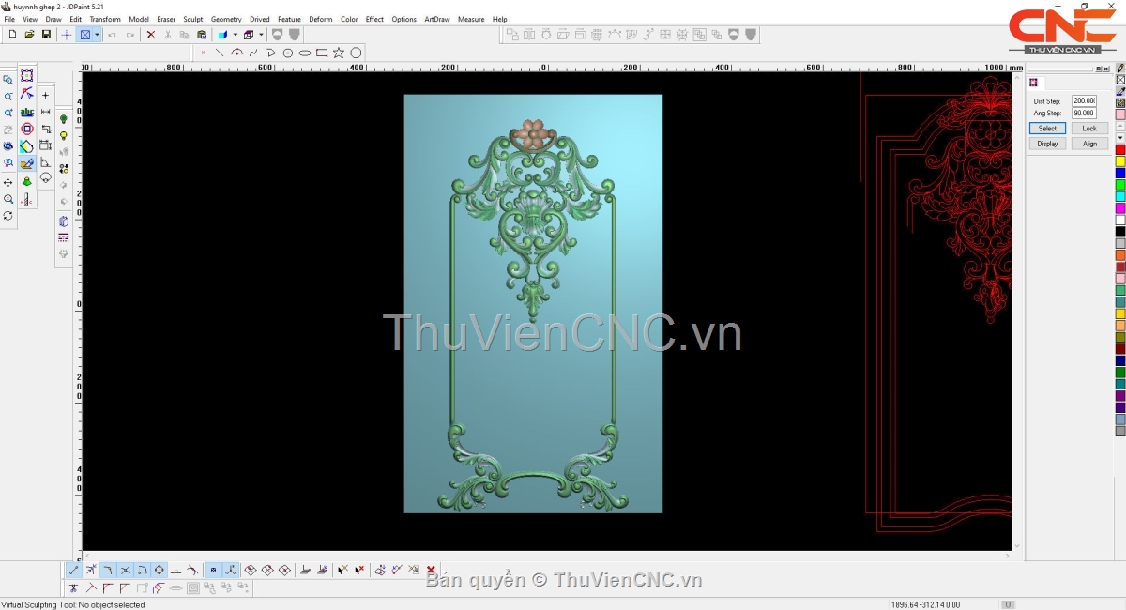Open the blue cube view dropdown arrow
Screen dimensions: 1126x610
[x=235, y=35]
